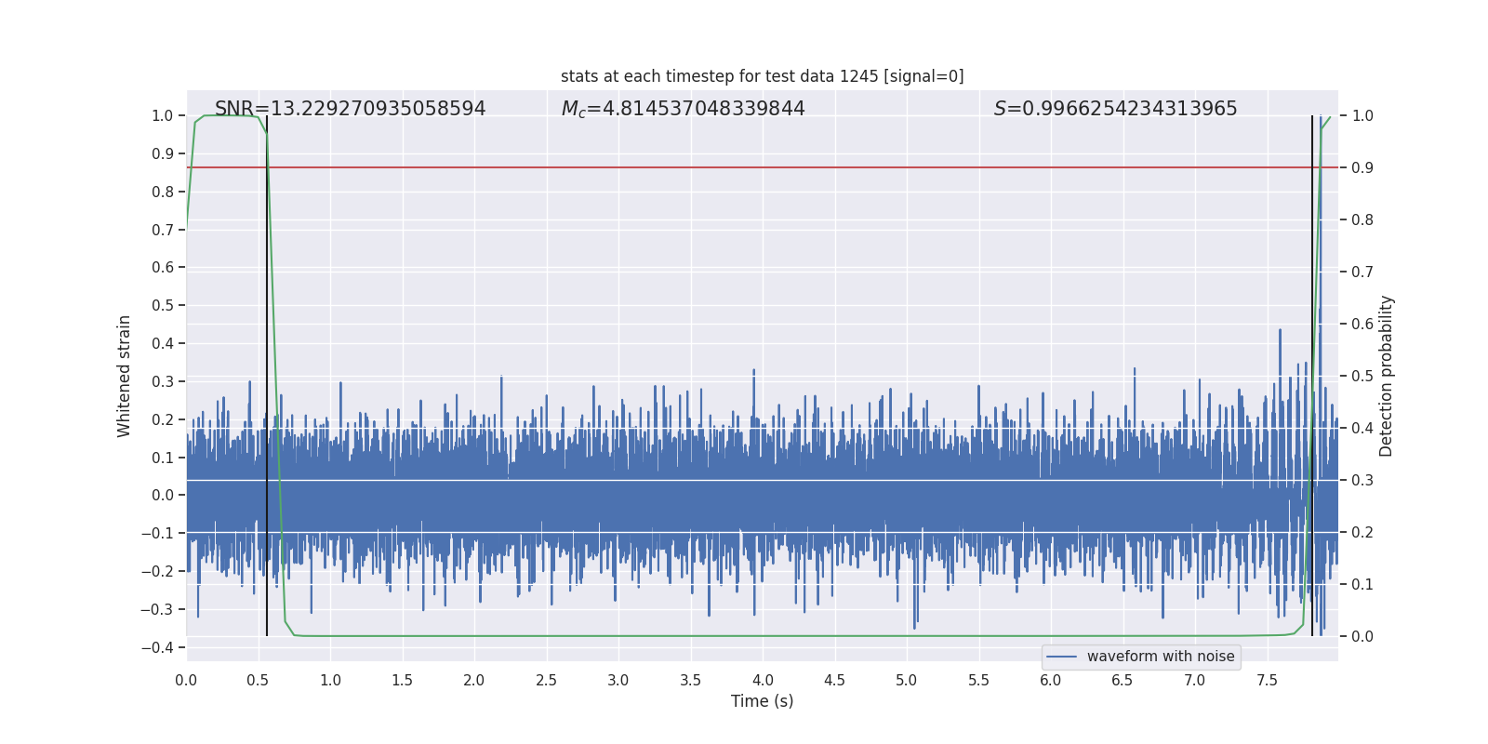Select the 5.5 tick on the time axis
The width and height of the screenshot is (1488, 744).
(x=978, y=680)
